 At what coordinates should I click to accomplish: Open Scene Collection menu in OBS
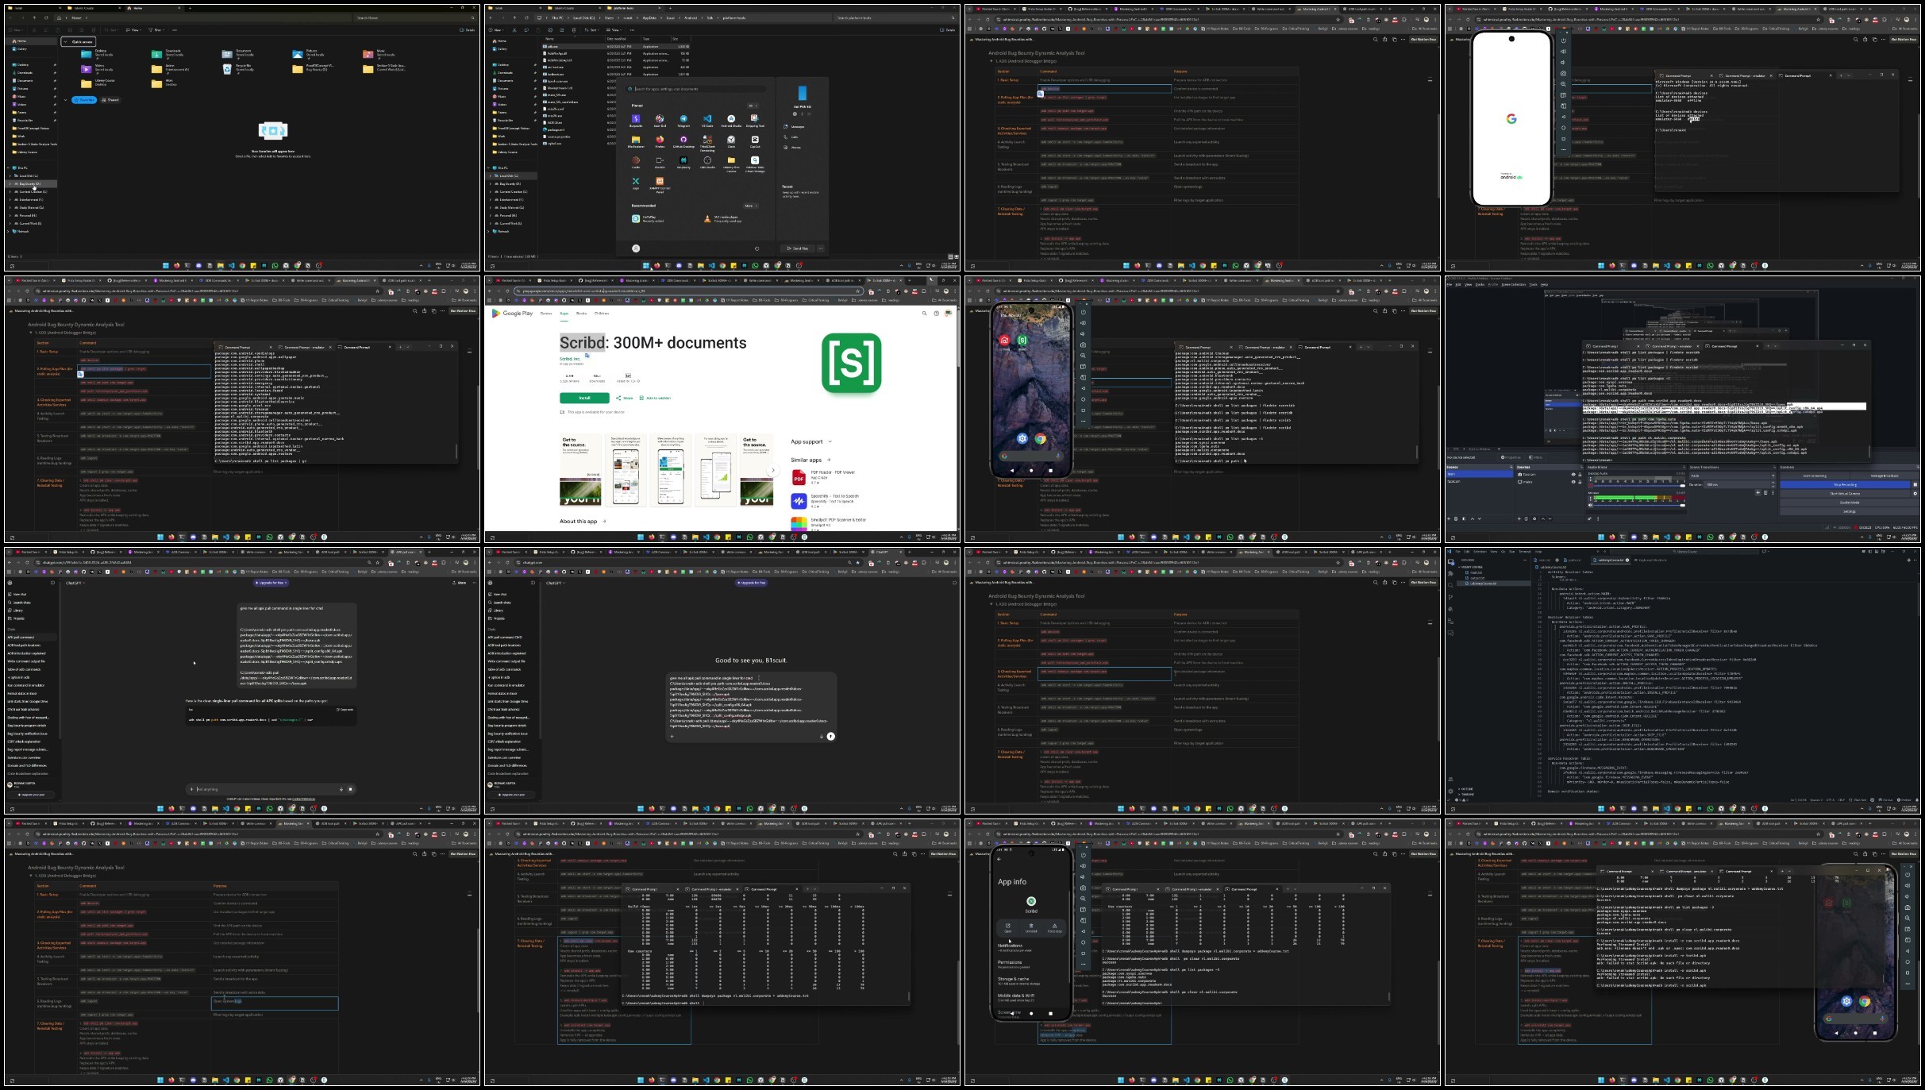click(x=1512, y=284)
